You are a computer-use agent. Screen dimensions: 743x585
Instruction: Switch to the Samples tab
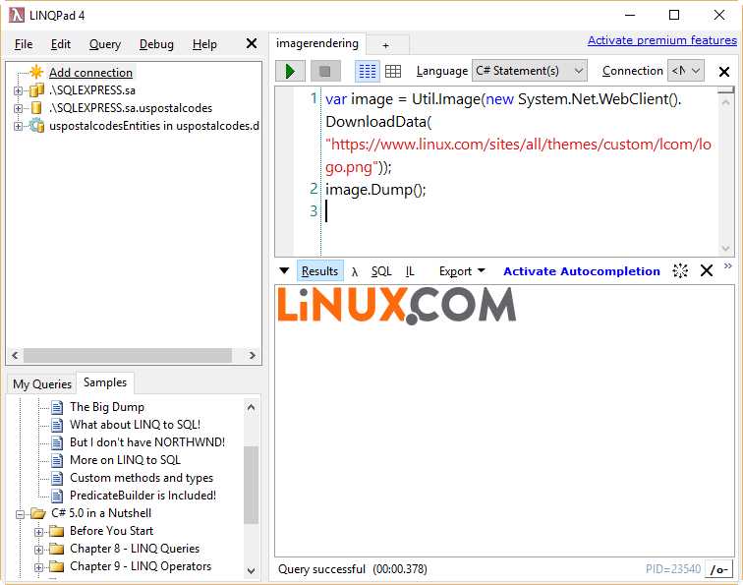pyautogui.click(x=105, y=382)
